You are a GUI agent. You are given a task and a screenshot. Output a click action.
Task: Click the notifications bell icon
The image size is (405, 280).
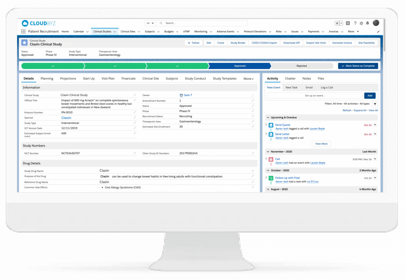367,23
